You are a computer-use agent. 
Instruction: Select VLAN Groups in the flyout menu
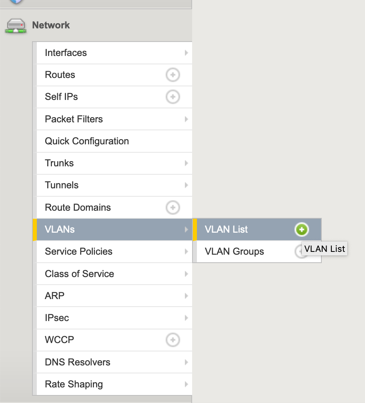tap(235, 251)
